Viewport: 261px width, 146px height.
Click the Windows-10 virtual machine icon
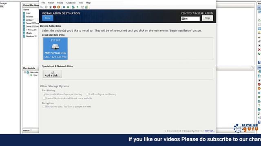[x=24, y=36]
